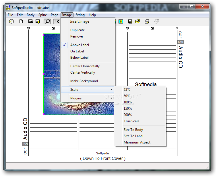The image size is (217, 177).
Task: Choose True Scale option
Action: click(x=140, y=121)
